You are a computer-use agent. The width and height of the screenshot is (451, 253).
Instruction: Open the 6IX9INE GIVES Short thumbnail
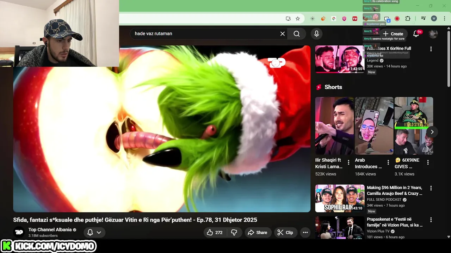414,126
